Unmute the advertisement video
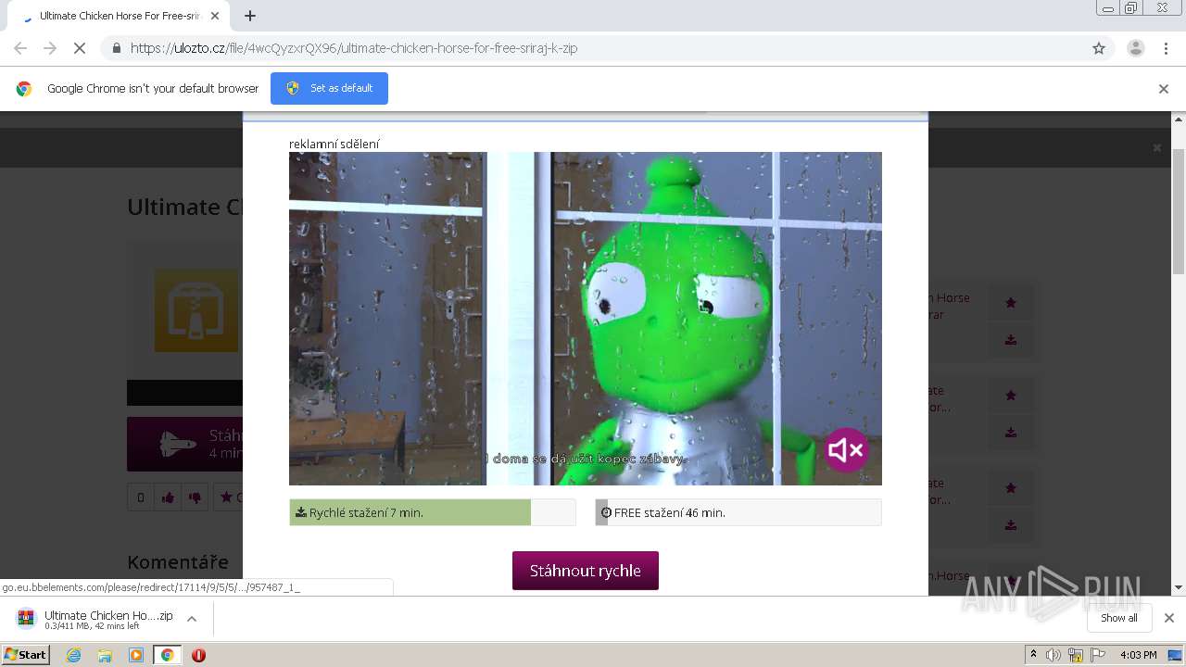The width and height of the screenshot is (1186, 667). pos(846,450)
